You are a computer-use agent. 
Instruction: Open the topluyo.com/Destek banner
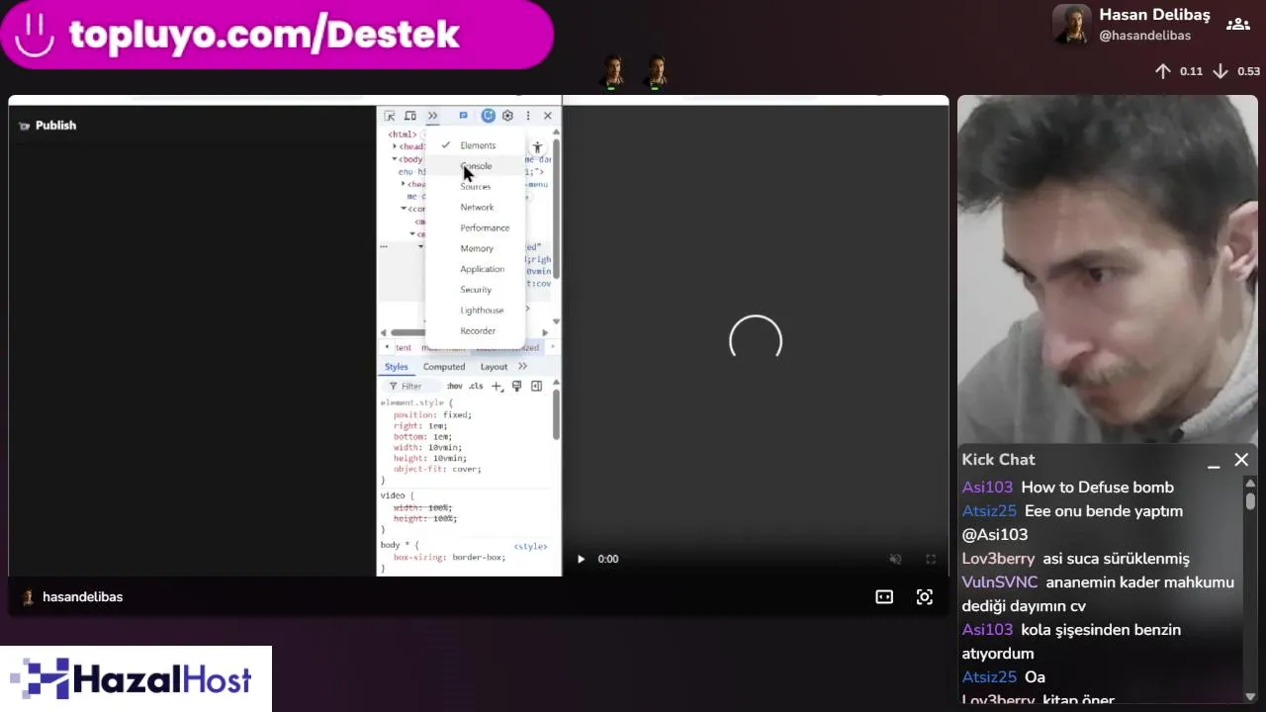[276, 35]
